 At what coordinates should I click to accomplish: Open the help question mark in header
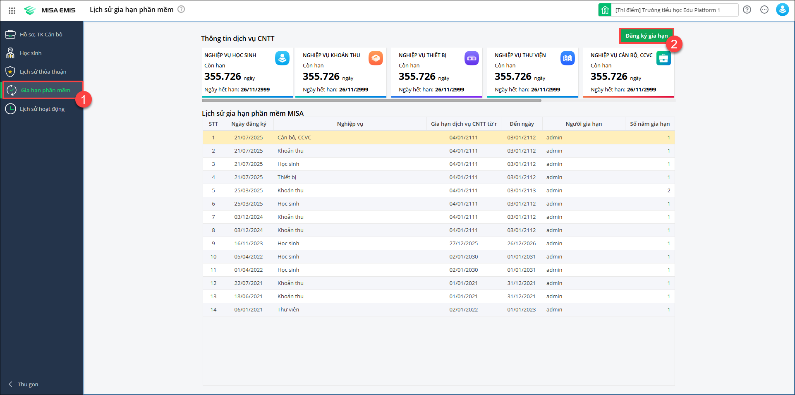click(747, 10)
